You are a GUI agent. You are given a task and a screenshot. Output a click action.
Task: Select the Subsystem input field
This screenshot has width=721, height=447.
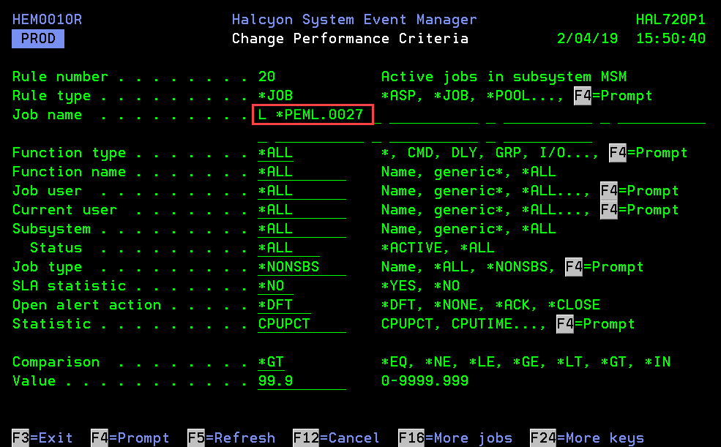(x=301, y=229)
